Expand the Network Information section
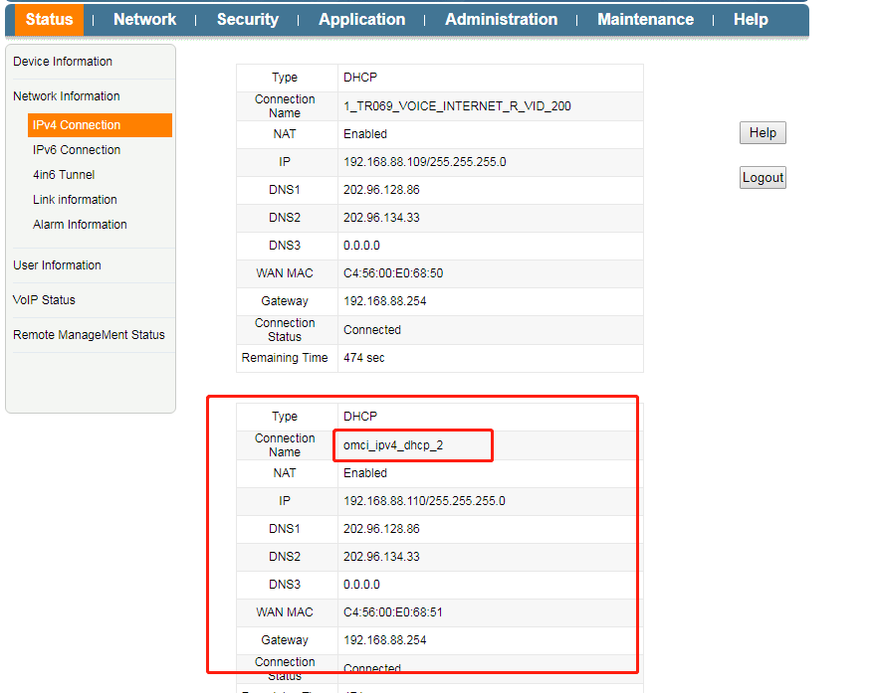This screenshot has height=693, width=875. (66, 95)
